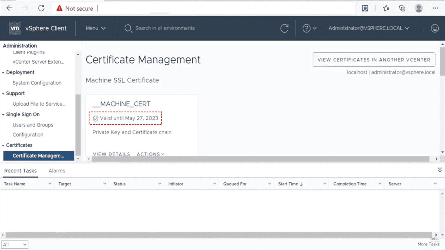Open the ACTIONS dropdown on machine cert
This screenshot has width=445, height=250.
(150, 154)
